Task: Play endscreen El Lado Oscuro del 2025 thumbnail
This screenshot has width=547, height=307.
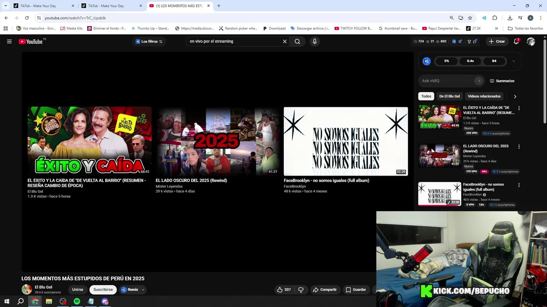Action: 217,141
